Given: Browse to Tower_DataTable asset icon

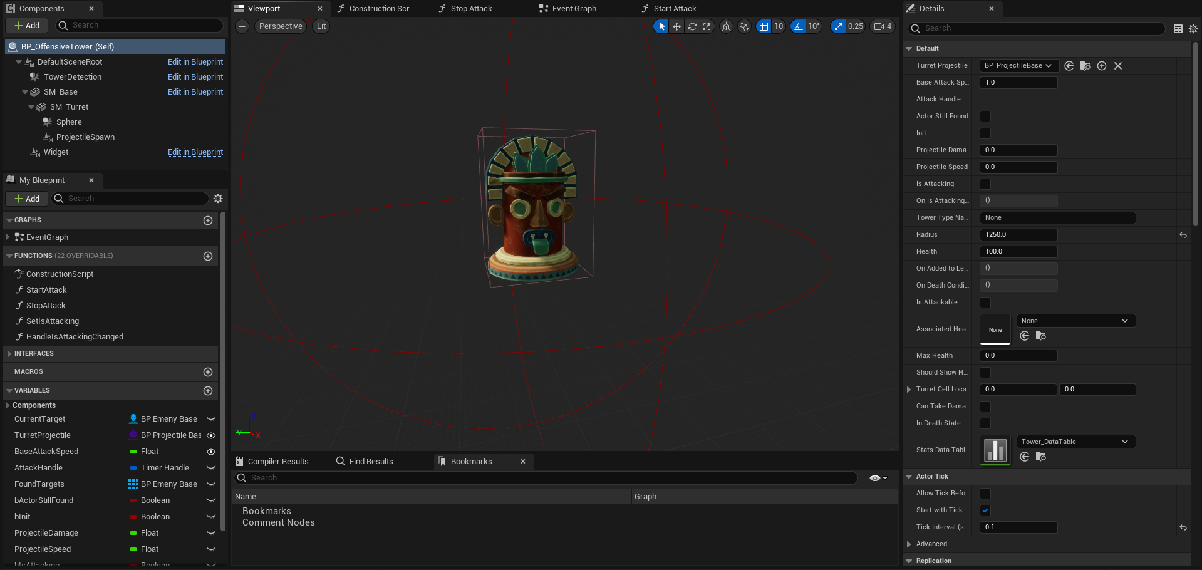Looking at the screenshot, I should pyautogui.click(x=1041, y=457).
